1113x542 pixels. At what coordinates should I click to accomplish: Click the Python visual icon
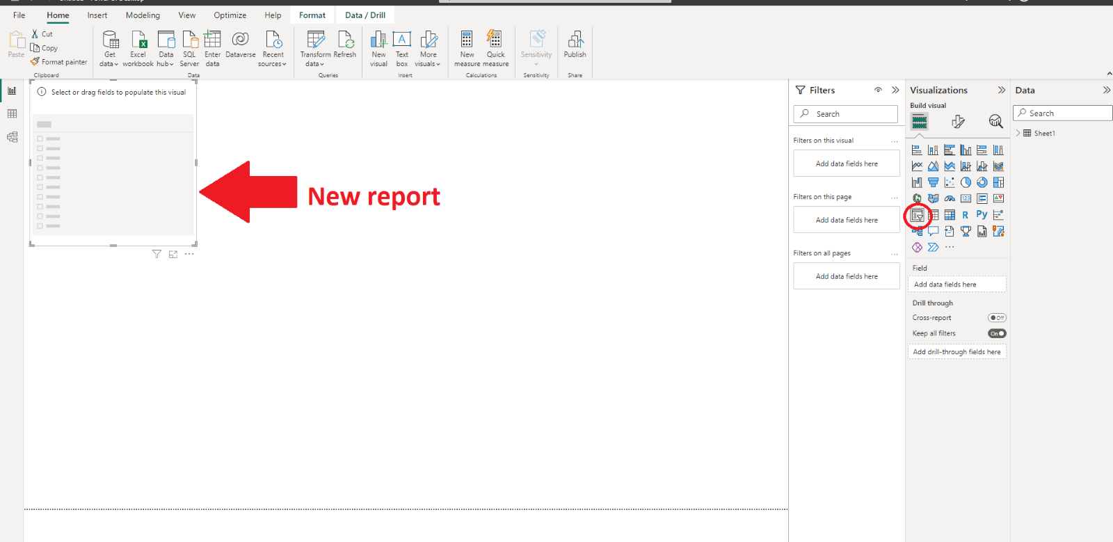(982, 215)
